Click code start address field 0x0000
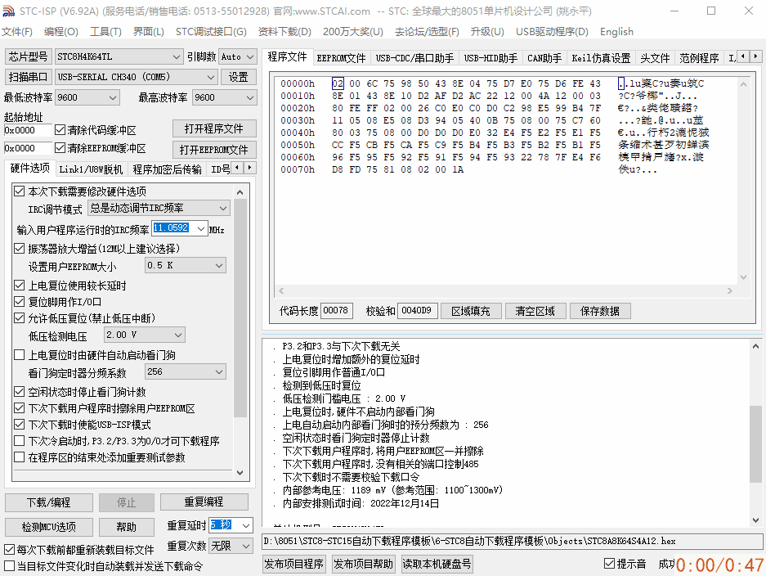The height and width of the screenshot is (576, 766). point(27,130)
